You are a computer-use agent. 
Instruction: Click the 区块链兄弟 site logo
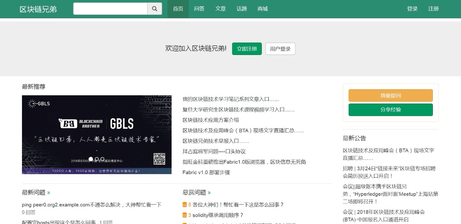click(38, 9)
